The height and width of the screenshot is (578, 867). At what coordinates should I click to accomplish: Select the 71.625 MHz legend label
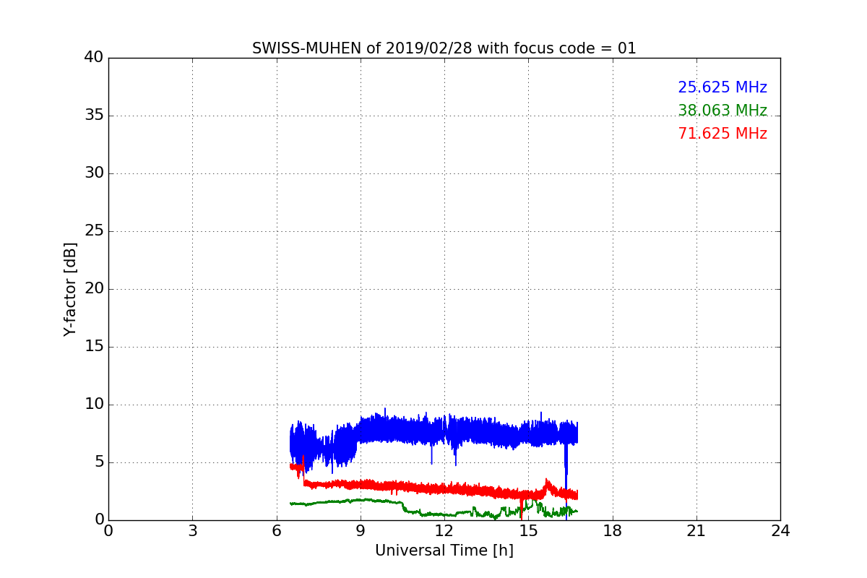click(722, 134)
